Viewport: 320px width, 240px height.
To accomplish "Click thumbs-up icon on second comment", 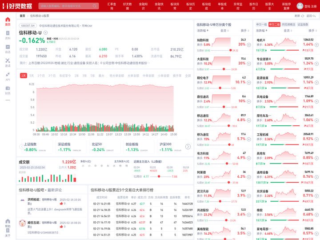I will pyautogui.click(x=61, y=227).
